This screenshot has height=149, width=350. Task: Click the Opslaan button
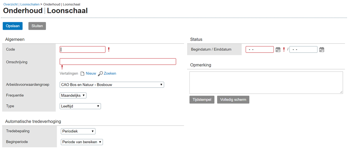[13, 26]
